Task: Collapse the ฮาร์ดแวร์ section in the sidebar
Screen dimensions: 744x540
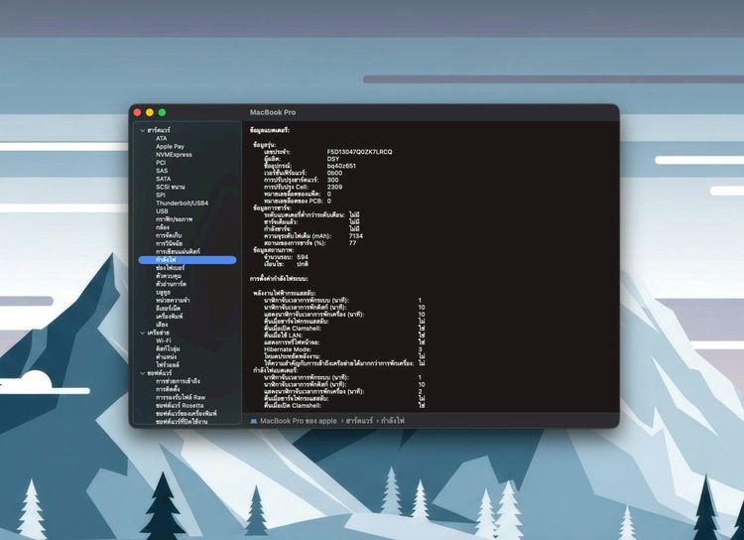Action: coord(142,130)
